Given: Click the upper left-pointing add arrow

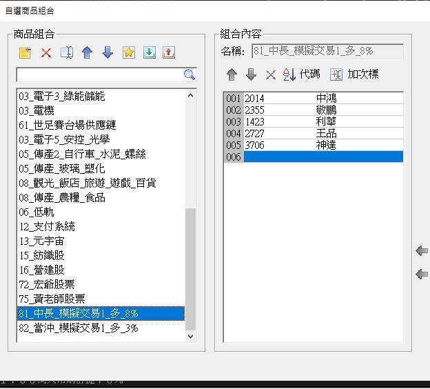Looking at the screenshot, I should (422, 251).
